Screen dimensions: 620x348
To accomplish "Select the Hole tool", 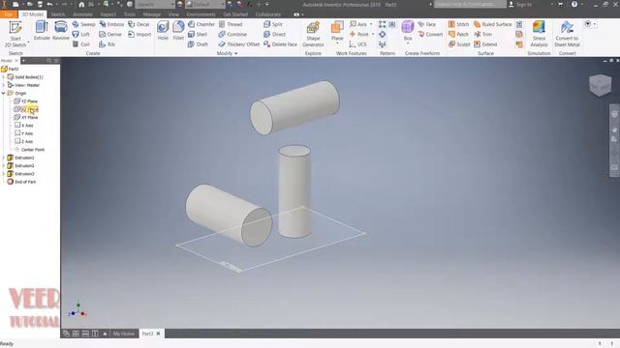I will pyautogui.click(x=163, y=31).
